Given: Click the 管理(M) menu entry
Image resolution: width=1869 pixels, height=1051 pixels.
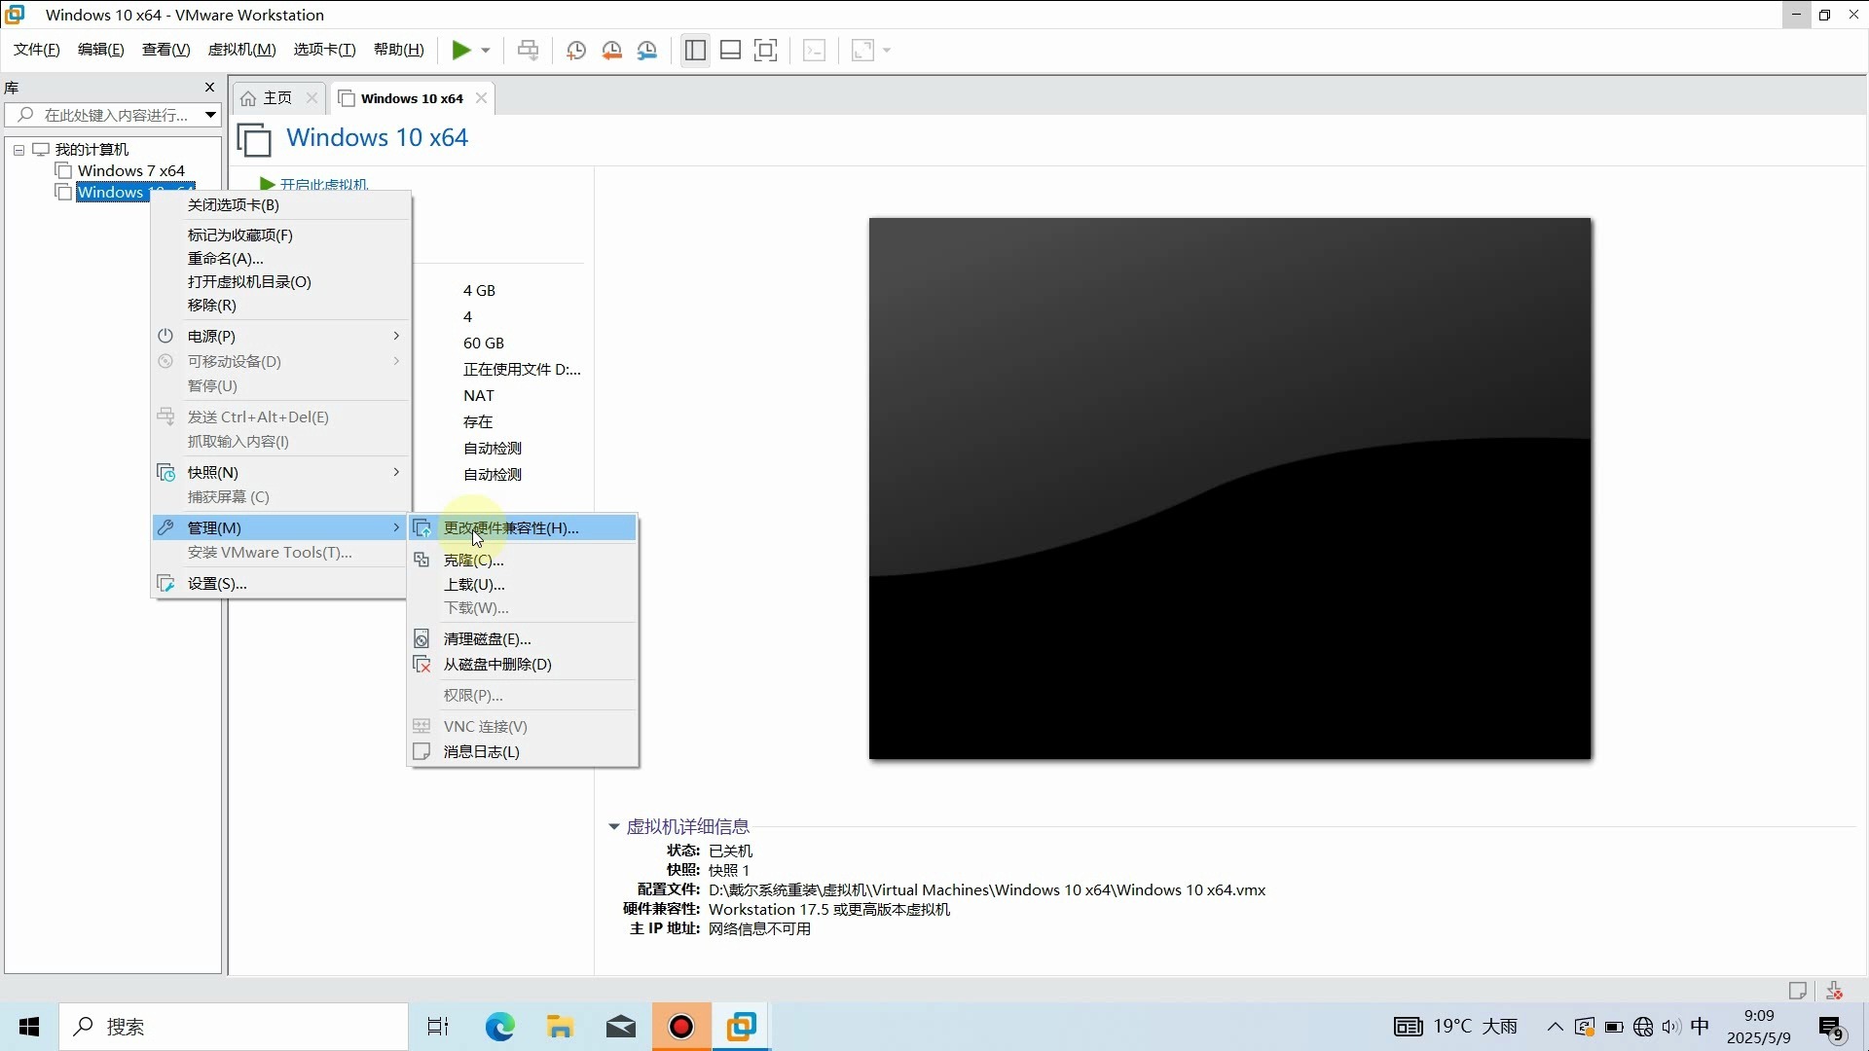Looking at the screenshot, I should 281,527.
